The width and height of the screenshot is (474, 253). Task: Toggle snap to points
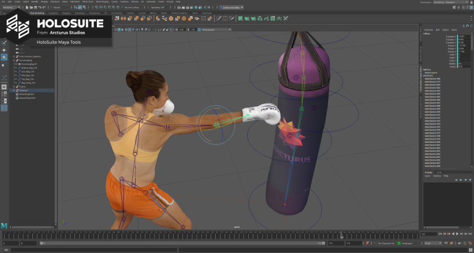click(105, 7)
